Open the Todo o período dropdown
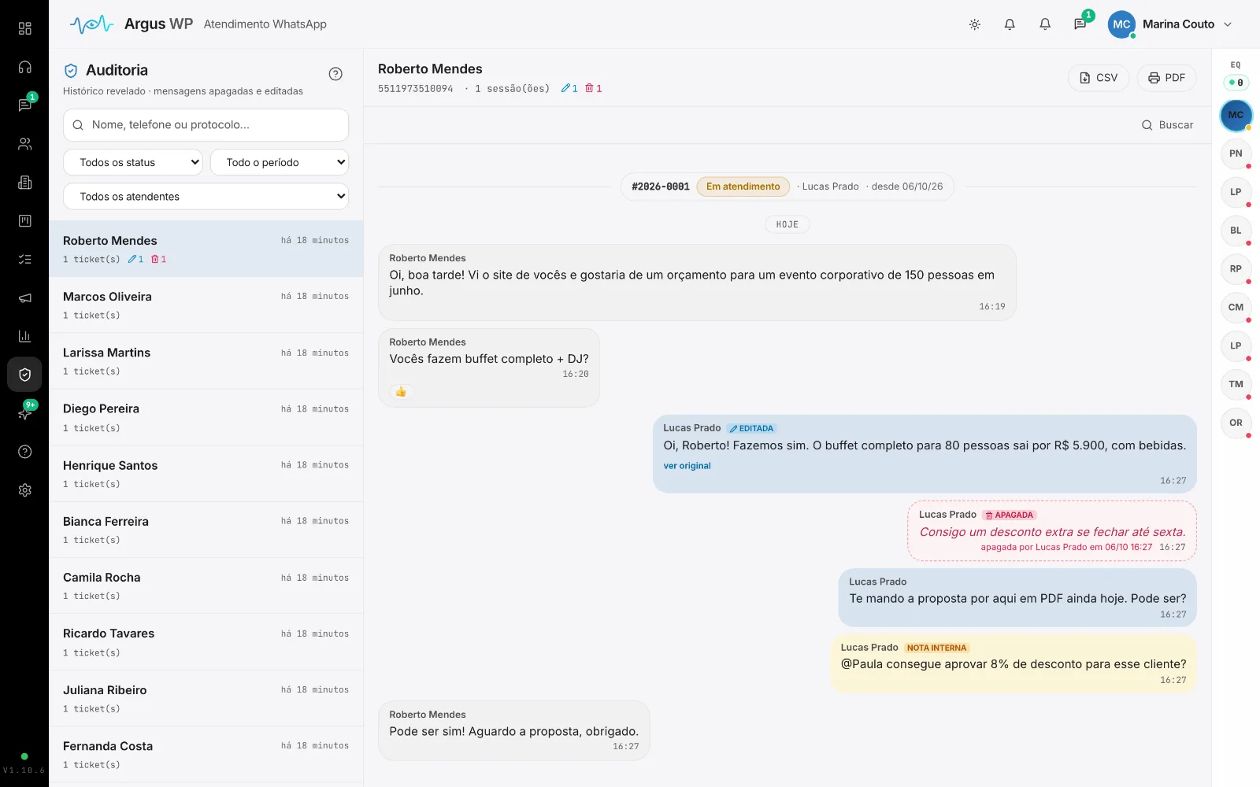The height and width of the screenshot is (787, 1260). click(x=280, y=162)
